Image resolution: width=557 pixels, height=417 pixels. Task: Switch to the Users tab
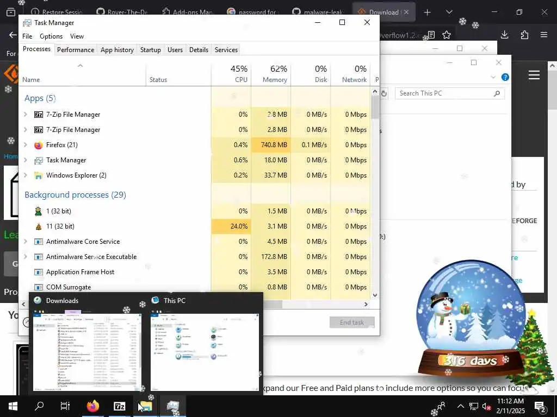pos(175,49)
